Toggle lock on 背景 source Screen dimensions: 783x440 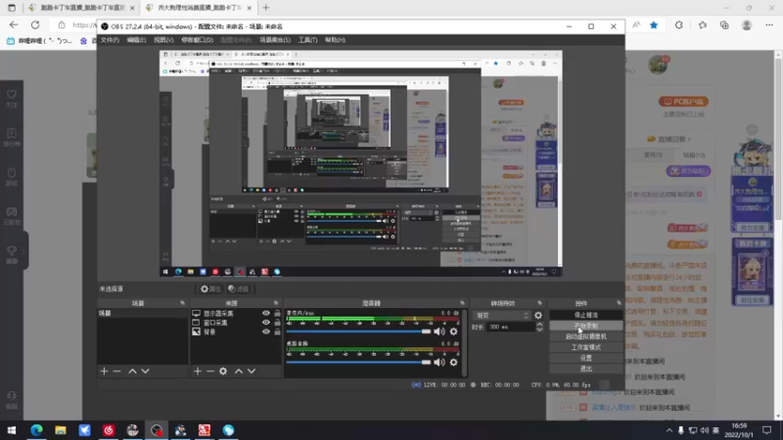tap(277, 331)
